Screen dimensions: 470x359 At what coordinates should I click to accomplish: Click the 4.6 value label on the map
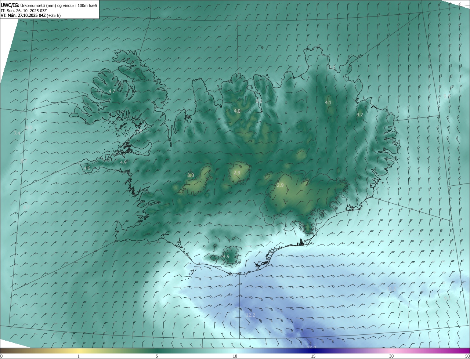(x=87, y=168)
